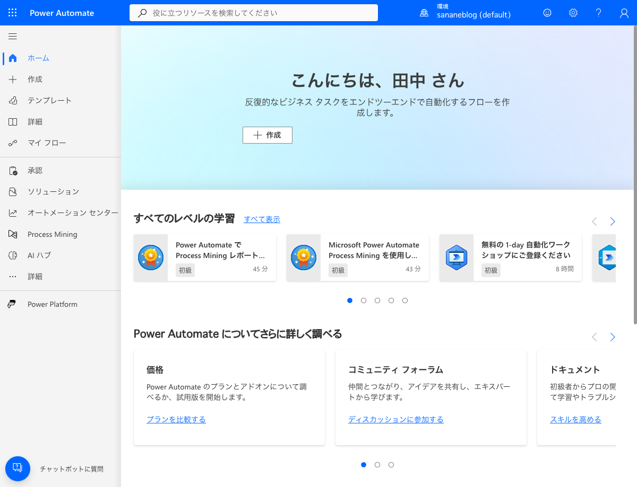Image resolution: width=637 pixels, height=487 pixels.
Task: Go to previous learning cards with left chevron
Action: click(595, 222)
